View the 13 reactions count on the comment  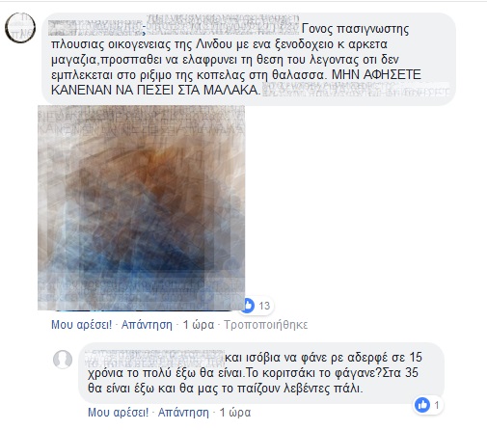coord(264,306)
